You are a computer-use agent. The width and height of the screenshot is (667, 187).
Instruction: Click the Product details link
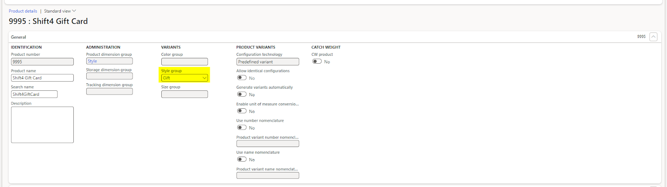(x=23, y=11)
